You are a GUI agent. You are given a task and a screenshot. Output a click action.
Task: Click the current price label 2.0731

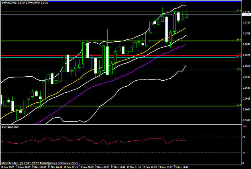(x=246, y=14)
